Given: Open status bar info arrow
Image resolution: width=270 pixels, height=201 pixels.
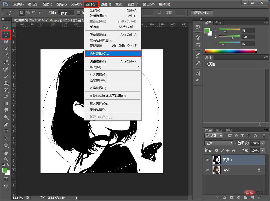Looking at the screenshot, I should (x=77, y=198).
